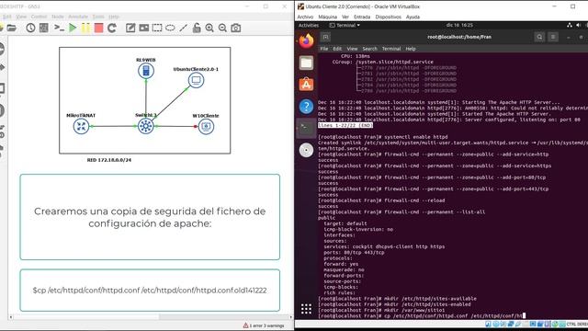Expand the Terminal app menu dropdown
The image size is (588, 331).
click(x=345, y=25)
